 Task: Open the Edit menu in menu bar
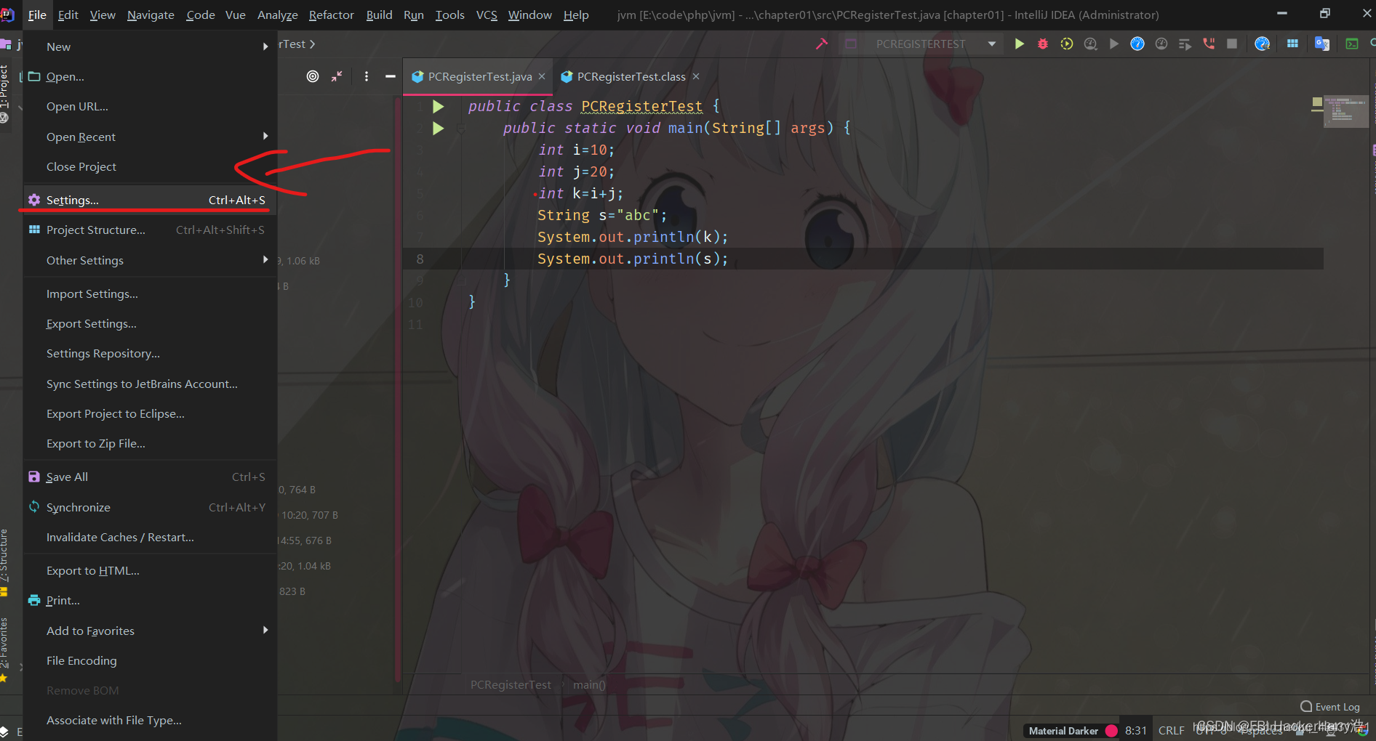(68, 15)
